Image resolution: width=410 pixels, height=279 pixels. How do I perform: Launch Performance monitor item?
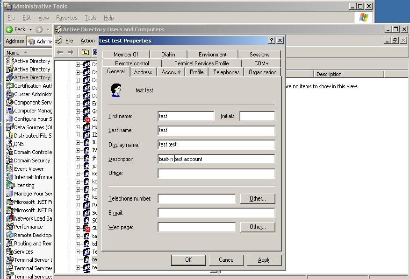point(25,227)
